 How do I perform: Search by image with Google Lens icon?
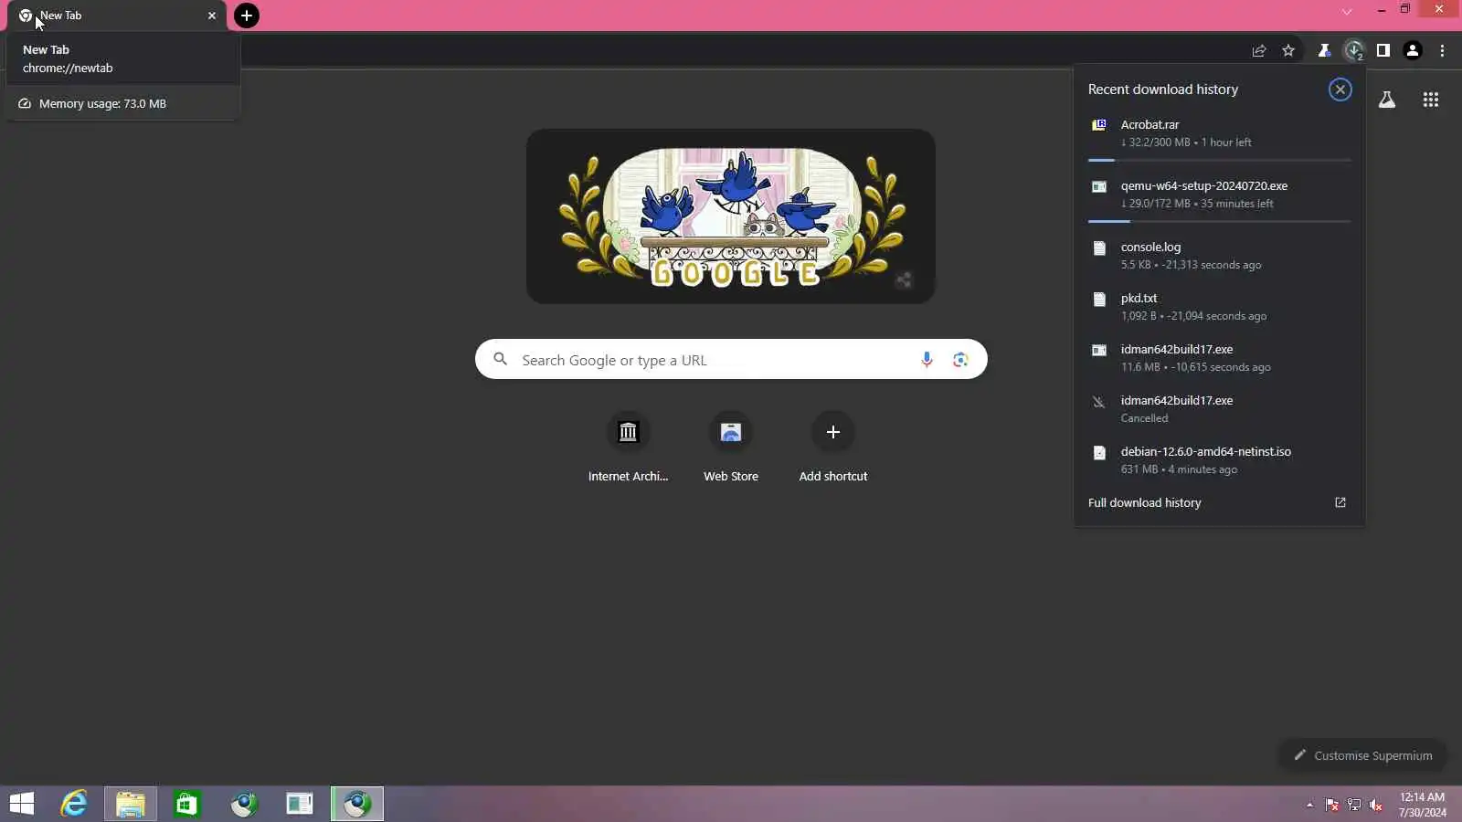click(x=960, y=360)
